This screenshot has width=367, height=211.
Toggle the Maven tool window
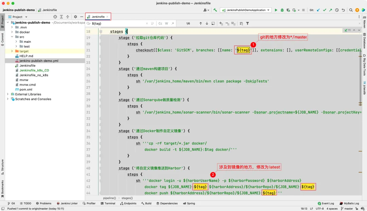364,22
